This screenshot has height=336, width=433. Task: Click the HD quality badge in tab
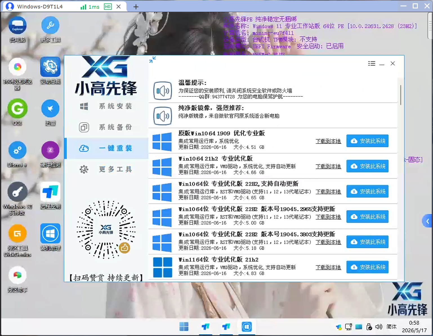click(108, 7)
